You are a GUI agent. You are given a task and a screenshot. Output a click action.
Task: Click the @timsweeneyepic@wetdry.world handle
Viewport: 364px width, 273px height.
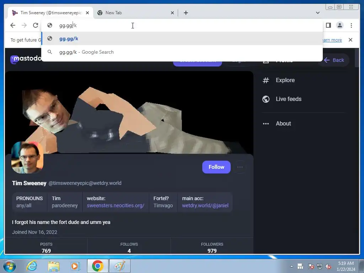coord(85,183)
